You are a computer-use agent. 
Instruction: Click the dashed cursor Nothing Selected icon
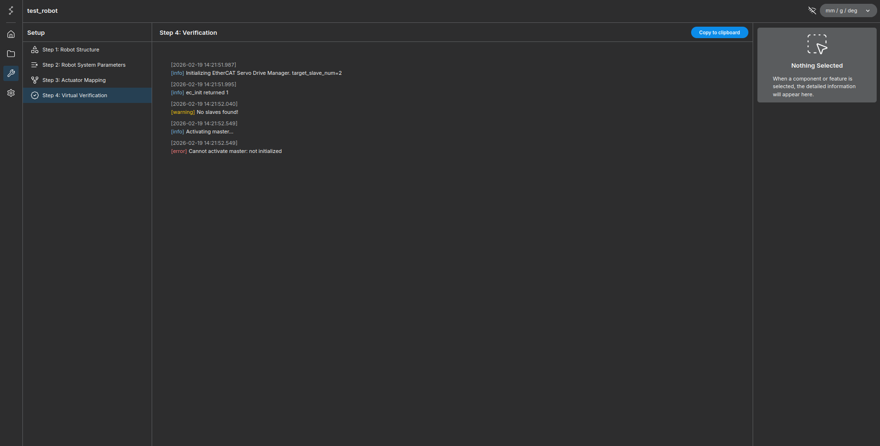817,44
